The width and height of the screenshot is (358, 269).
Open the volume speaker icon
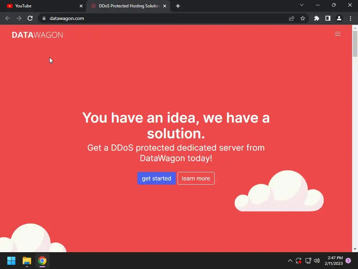(317, 261)
